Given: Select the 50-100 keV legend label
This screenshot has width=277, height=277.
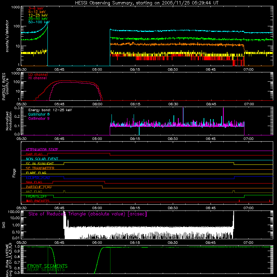Looking at the screenshot, I should (39, 22).
